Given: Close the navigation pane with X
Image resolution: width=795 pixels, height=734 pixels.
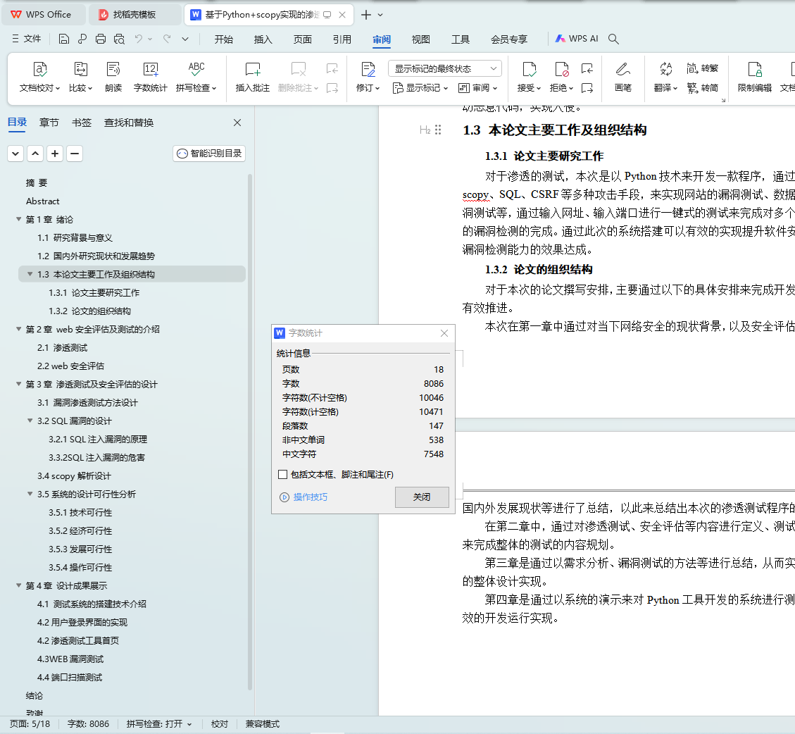Looking at the screenshot, I should tap(237, 123).
